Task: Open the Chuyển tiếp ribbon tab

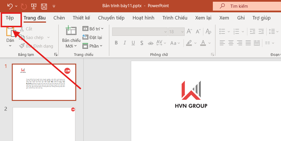Action: [x=111, y=18]
